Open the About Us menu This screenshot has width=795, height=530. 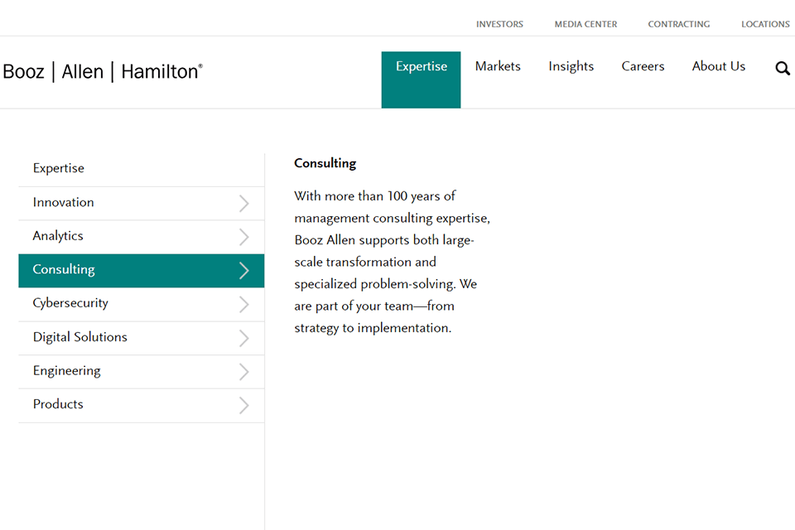pyautogui.click(x=719, y=66)
